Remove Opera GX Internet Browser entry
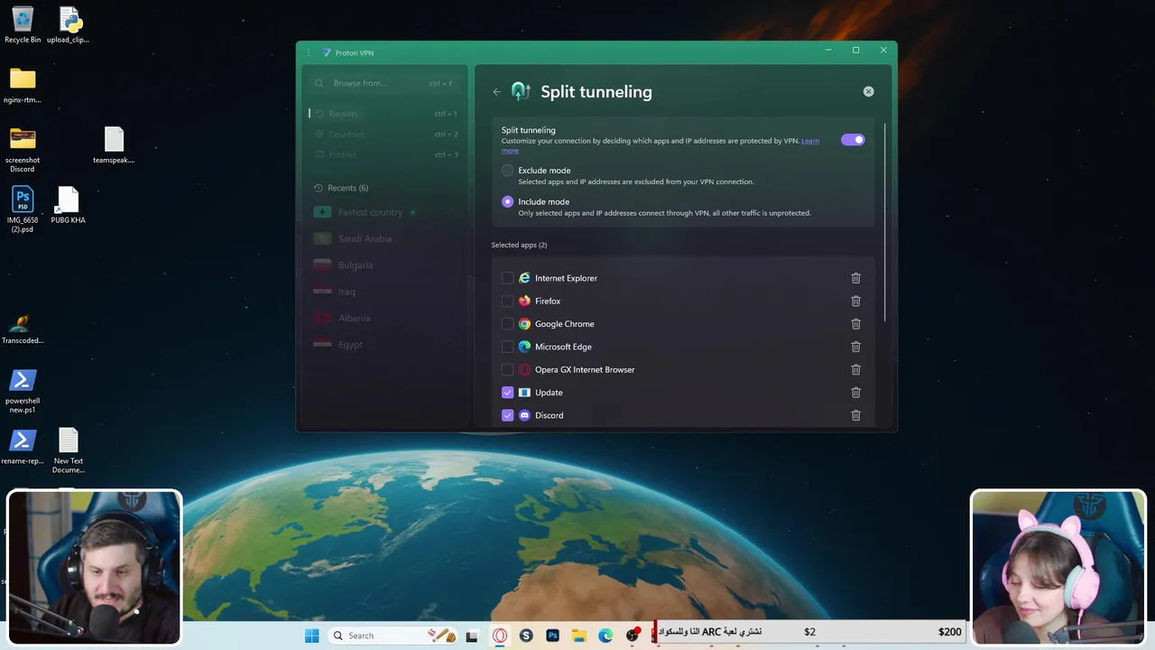Screen dimensions: 1155x650 [x=855, y=369]
